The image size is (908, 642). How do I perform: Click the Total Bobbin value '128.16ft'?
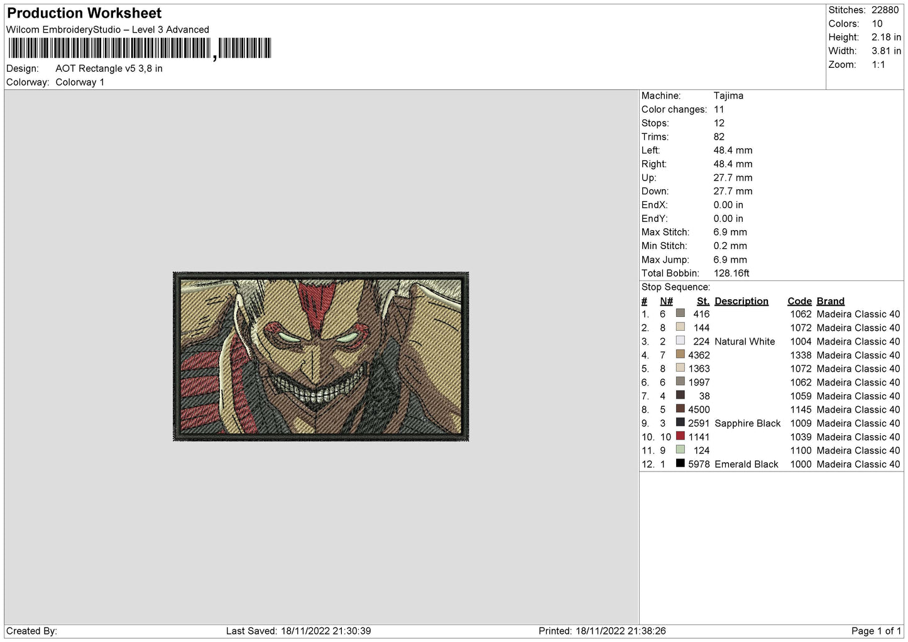(x=731, y=274)
